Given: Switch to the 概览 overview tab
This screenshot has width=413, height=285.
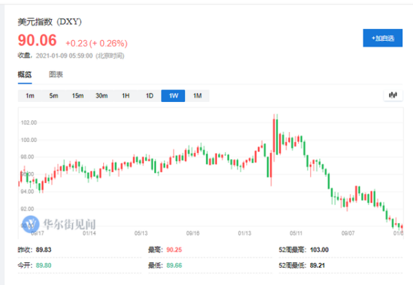Looking at the screenshot, I should (25, 74).
